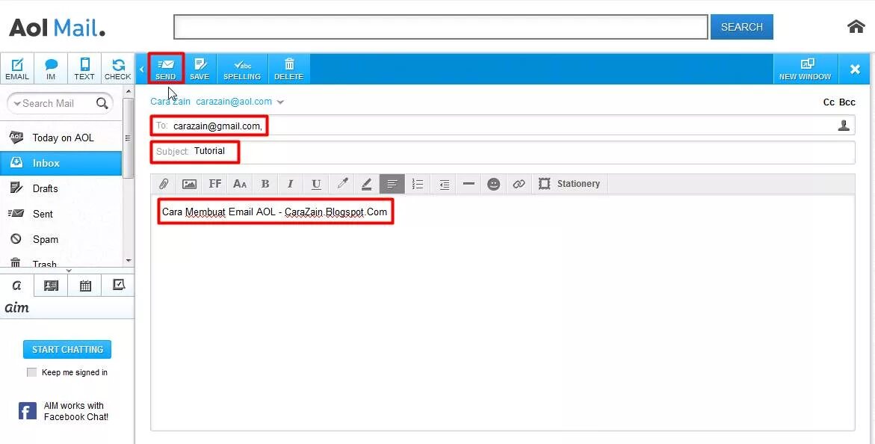Pick text color with eyedropper icon
The image size is (875, 444).
click(x=341, y=184)
